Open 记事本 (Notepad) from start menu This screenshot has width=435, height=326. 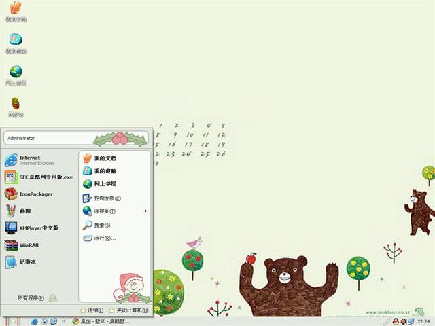click(x=39, y=262)
